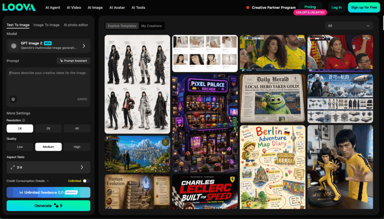
Task: Open the Spain fans red jersey template
Action: (340, 53)
